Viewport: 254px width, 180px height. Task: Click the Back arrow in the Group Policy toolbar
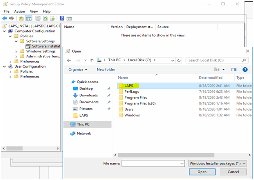point(5,18)
